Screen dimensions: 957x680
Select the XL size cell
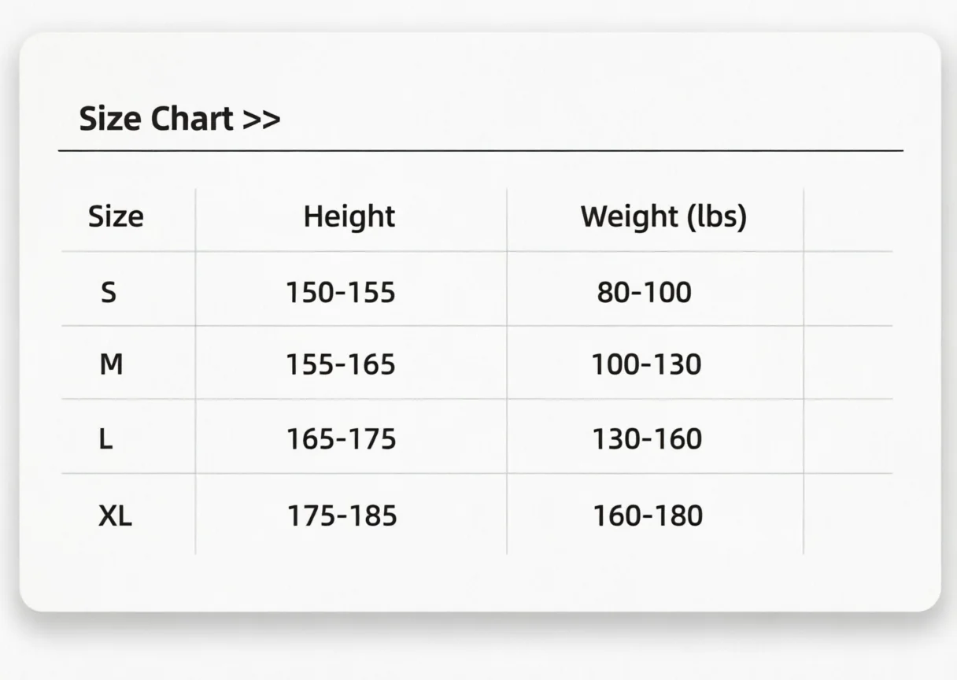click(116, 516)
